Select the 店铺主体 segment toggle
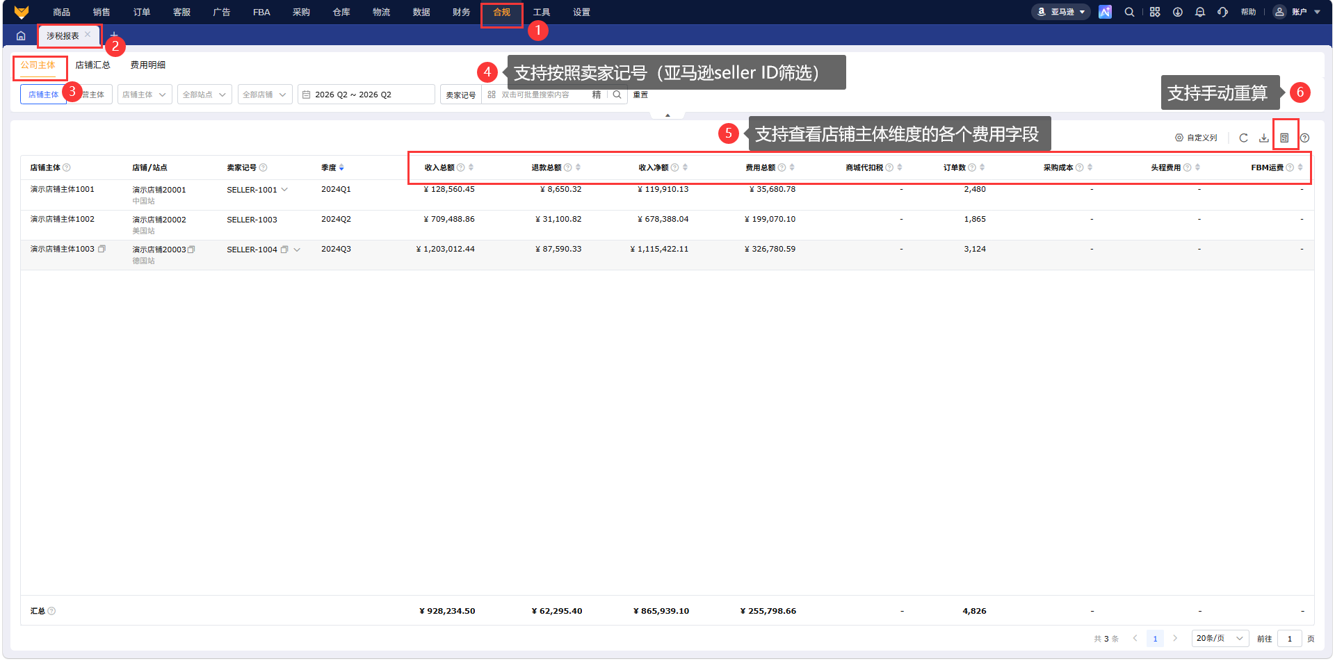 pyautogui.click(x=43, y=95)
